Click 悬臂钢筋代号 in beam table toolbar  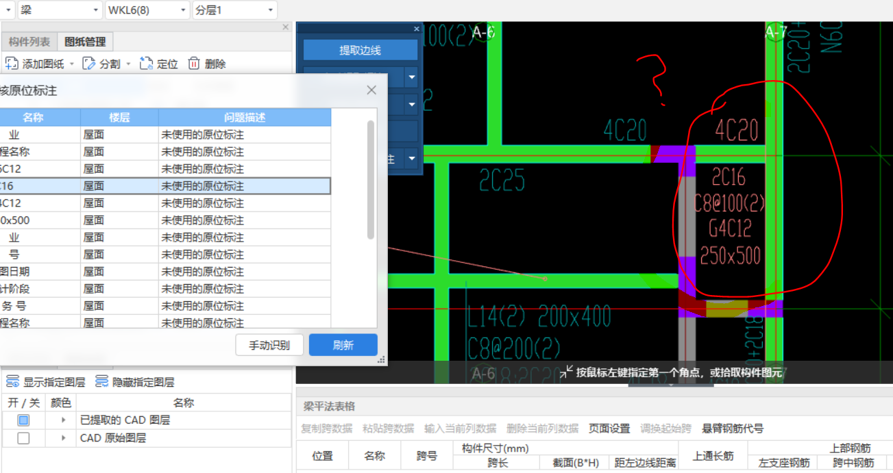click(733, 429)
